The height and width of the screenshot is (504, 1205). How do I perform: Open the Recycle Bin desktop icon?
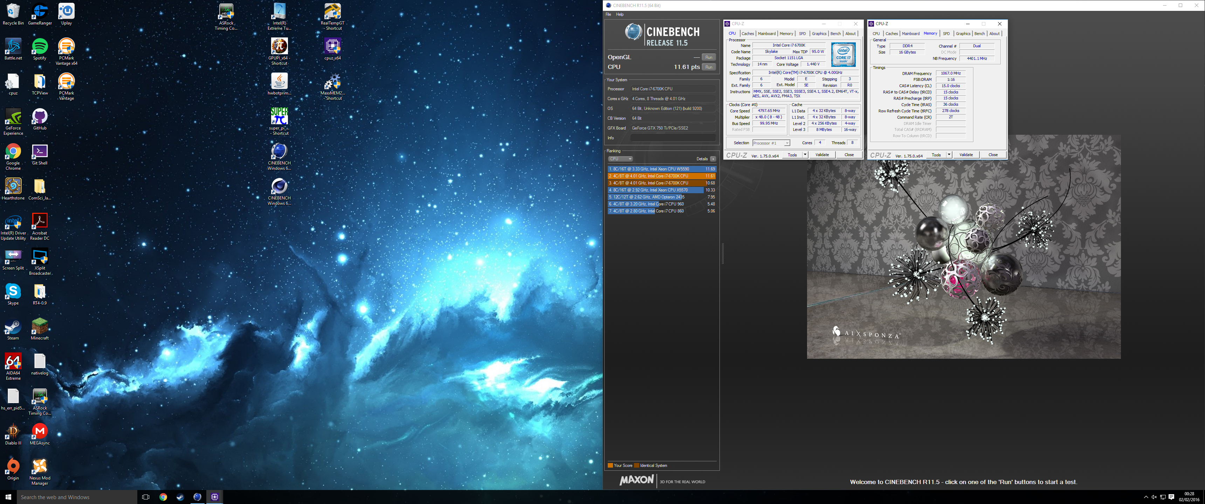(x=13, y=14)
